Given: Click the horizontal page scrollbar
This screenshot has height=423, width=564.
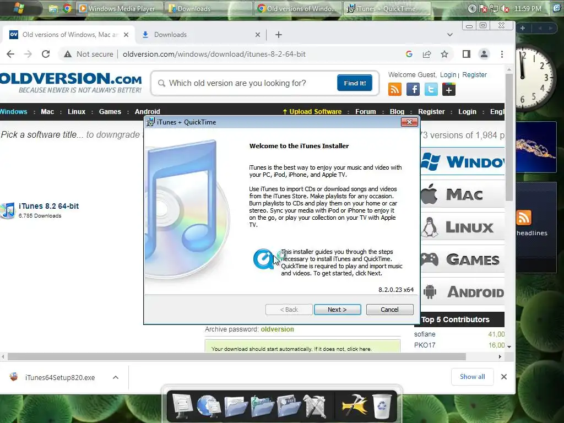Looking at the screenshot, I should pos(237,356).
